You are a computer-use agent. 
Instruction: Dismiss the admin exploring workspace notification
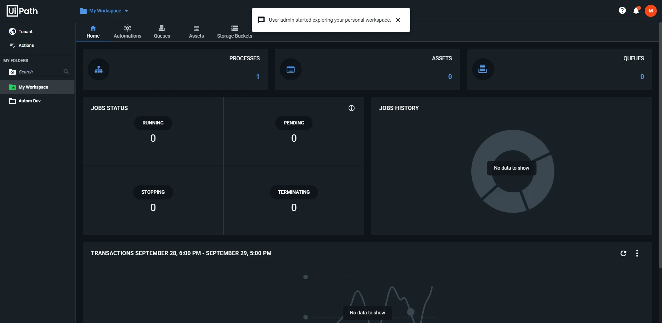point(398,20)
